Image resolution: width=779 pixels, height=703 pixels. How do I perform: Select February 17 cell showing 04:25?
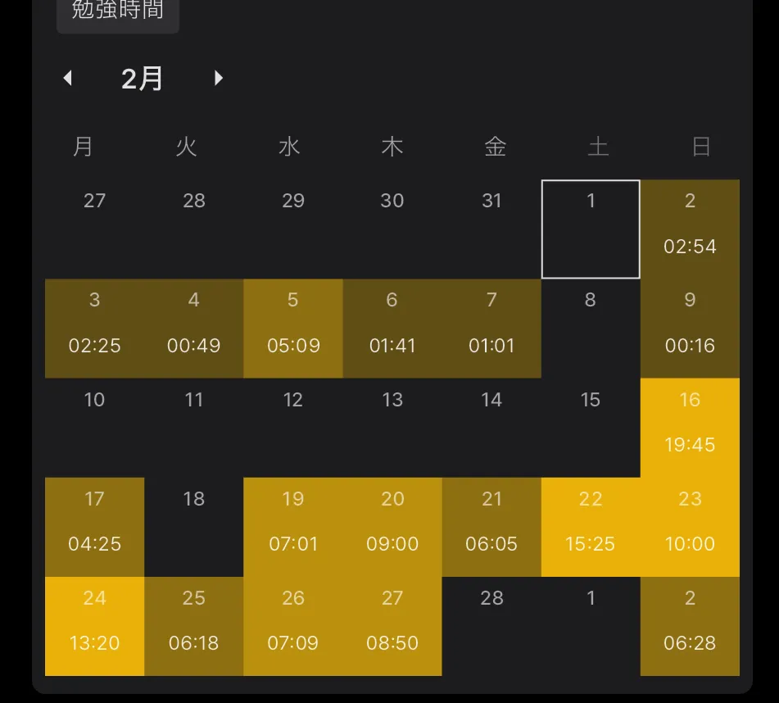point(94,527)
